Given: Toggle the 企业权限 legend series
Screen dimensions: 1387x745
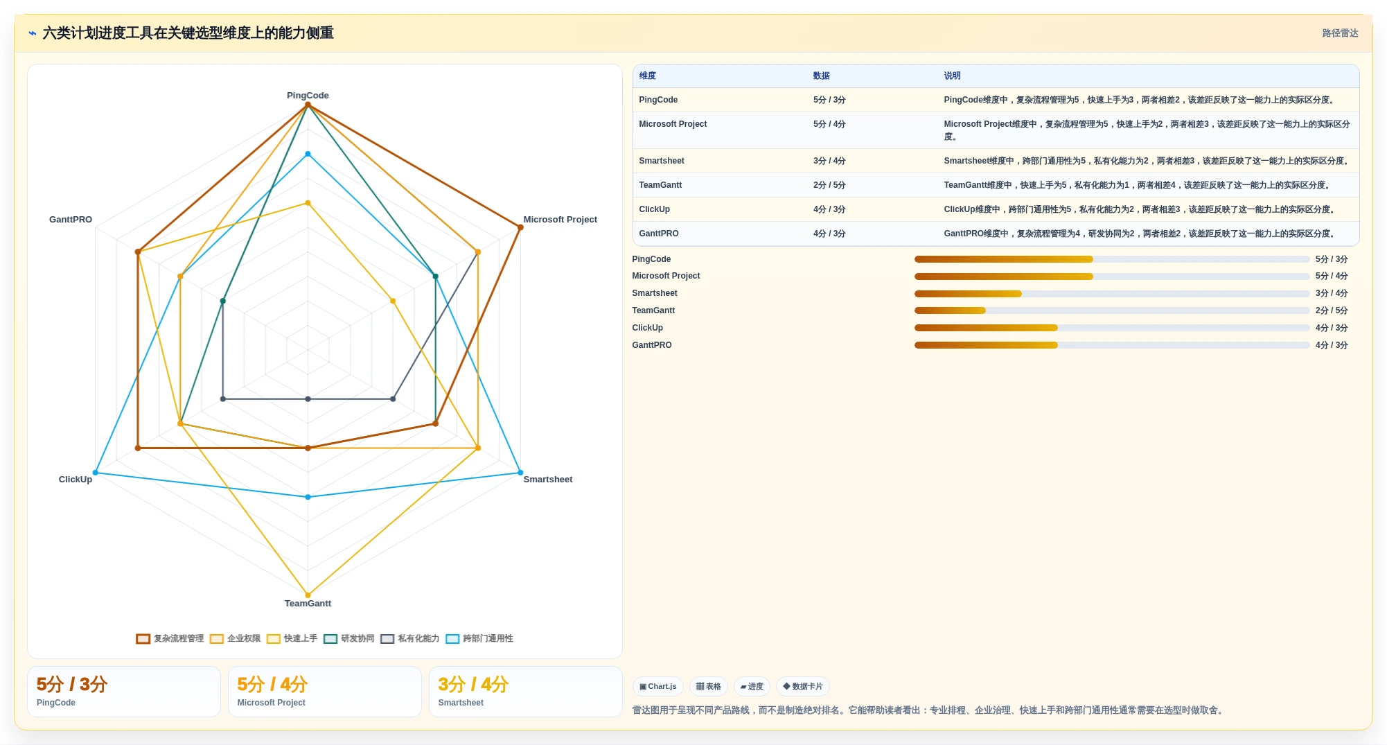Looking at the screenshot, I should 236,638.
